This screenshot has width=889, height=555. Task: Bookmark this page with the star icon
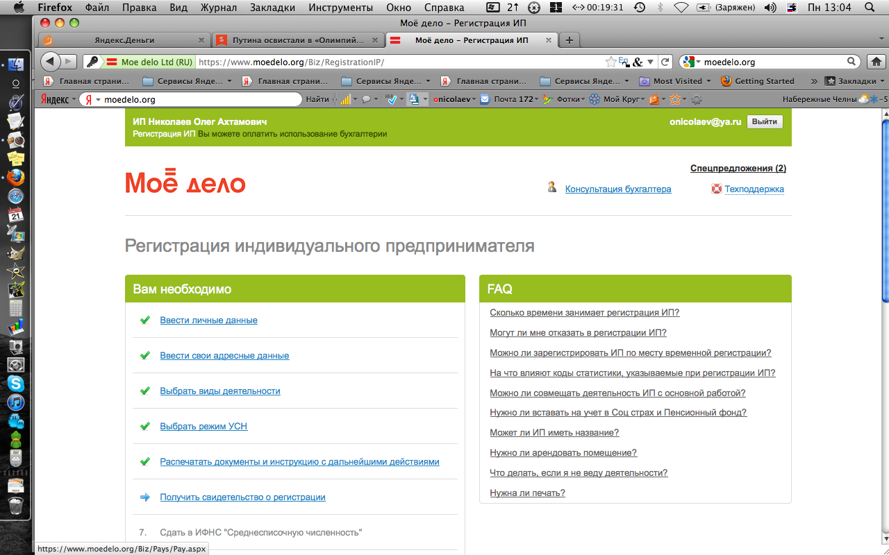point(610,62)
